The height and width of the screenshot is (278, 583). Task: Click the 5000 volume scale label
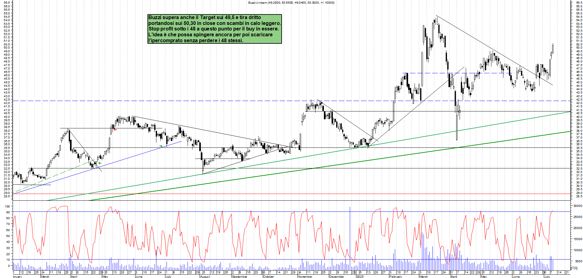(x=578, y=261)
